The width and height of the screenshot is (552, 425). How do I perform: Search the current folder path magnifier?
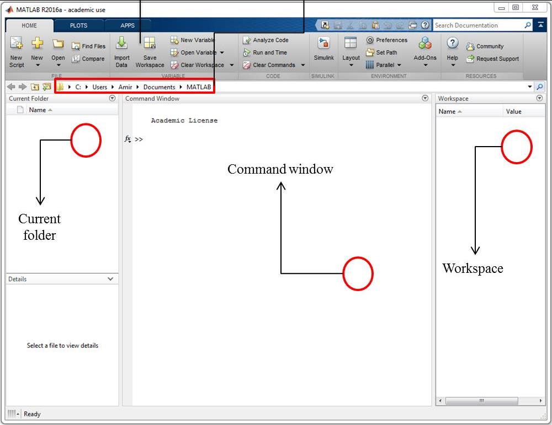point(540,87)
